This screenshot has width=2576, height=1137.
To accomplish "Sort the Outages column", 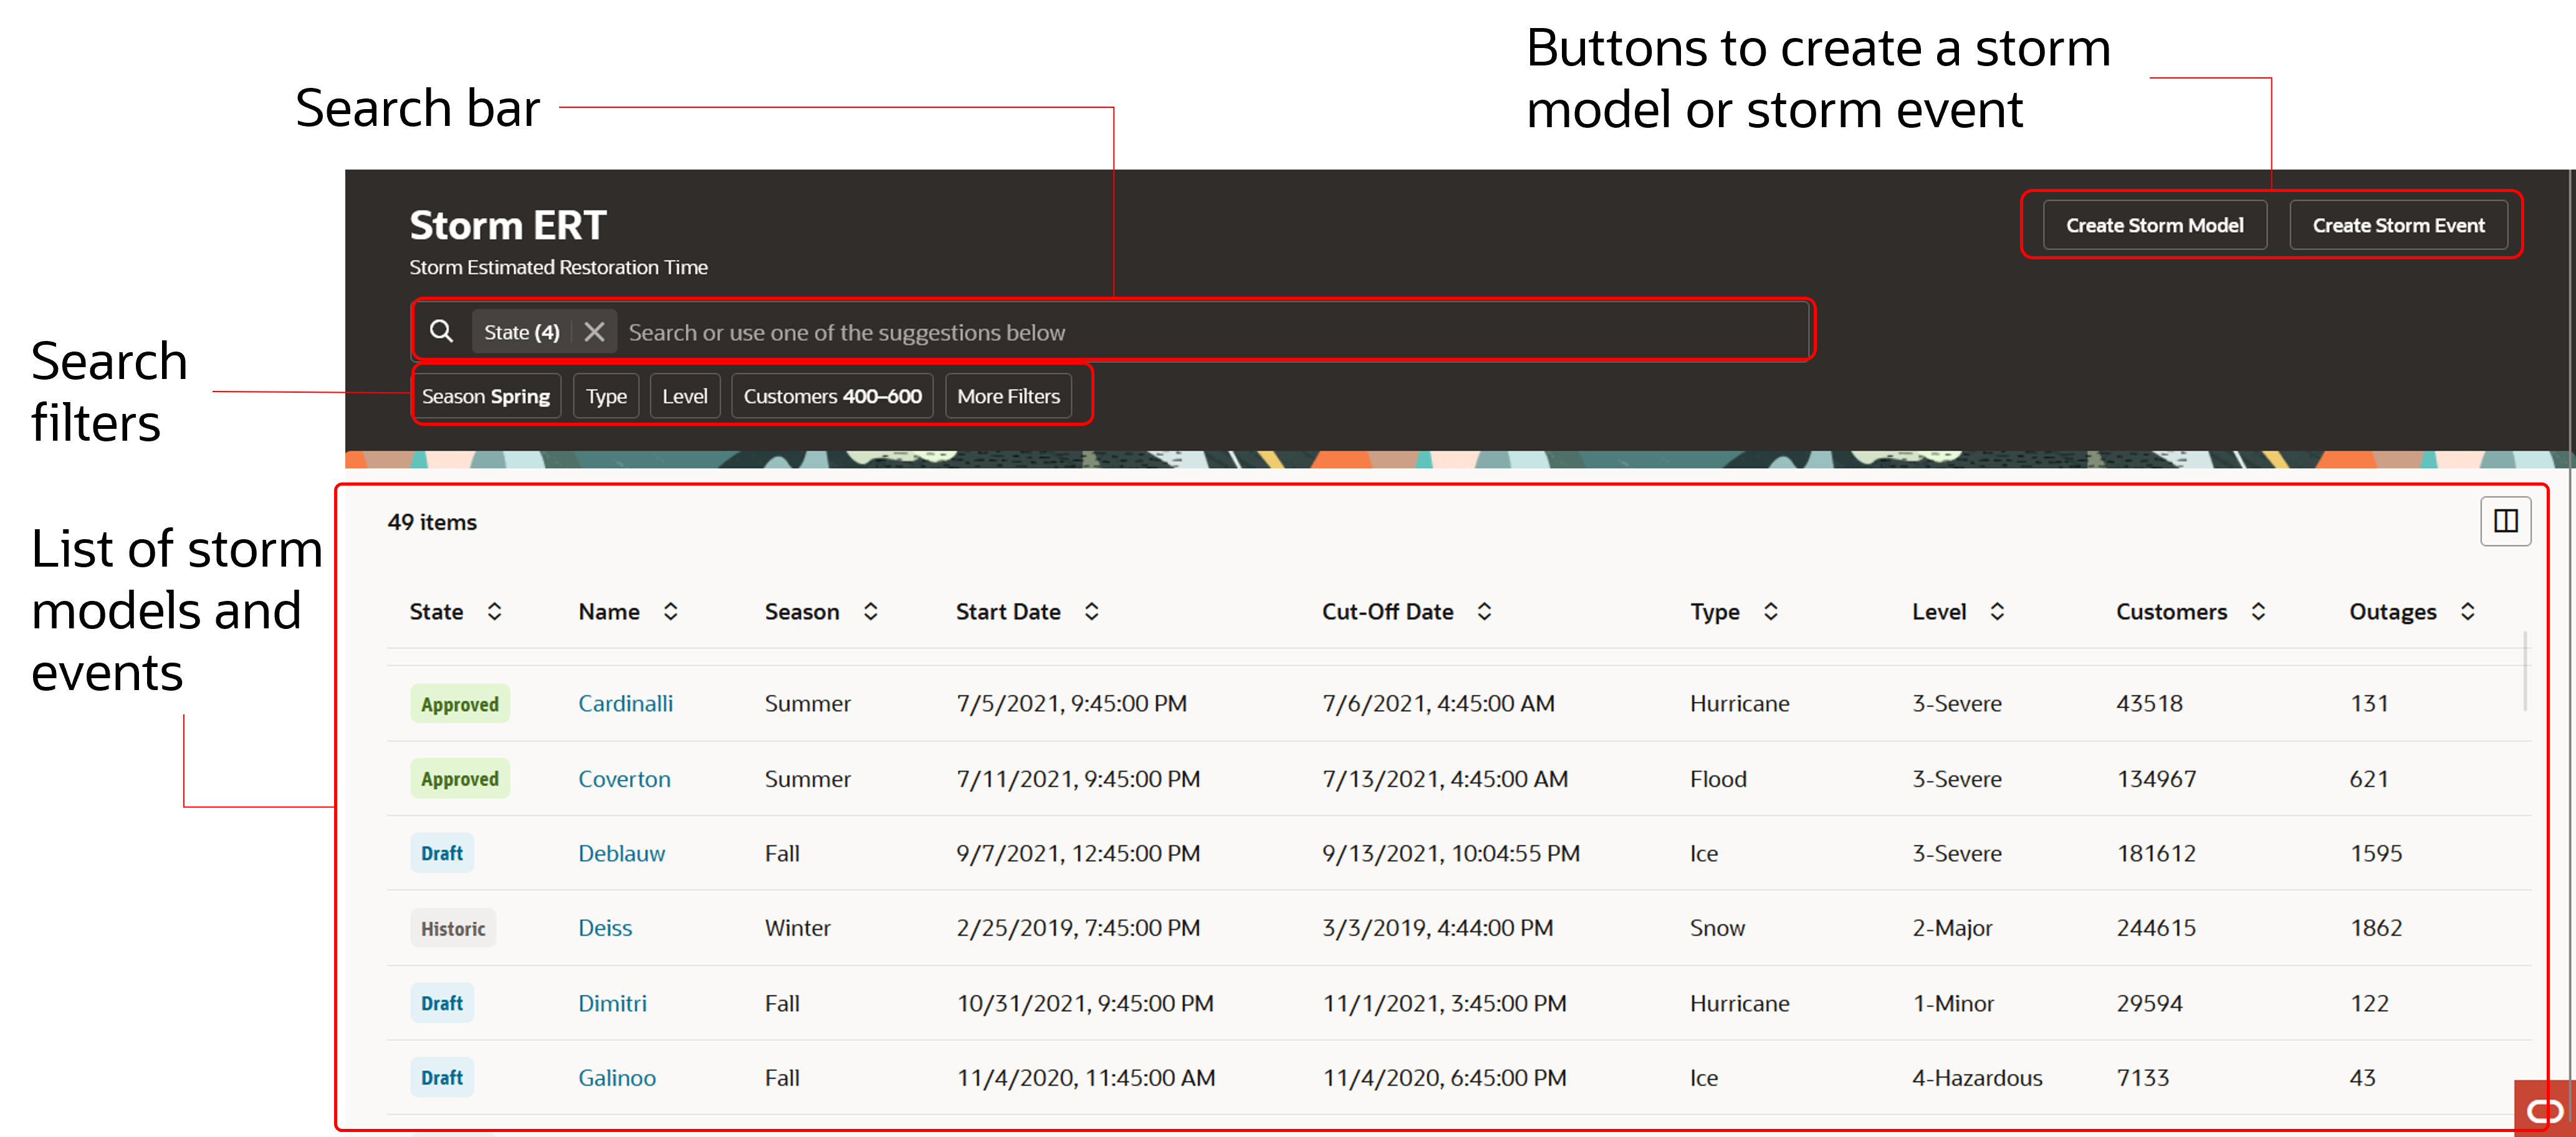I will (x=2468, y=611).
